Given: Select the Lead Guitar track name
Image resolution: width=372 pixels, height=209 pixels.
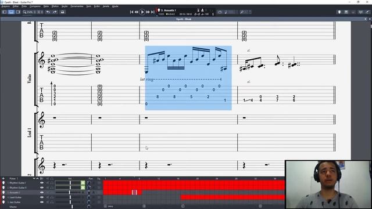Looking at the screenshot, I should tap(16, 197).
